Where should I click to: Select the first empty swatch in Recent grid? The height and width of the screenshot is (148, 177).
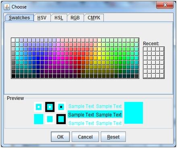[146, 49]
